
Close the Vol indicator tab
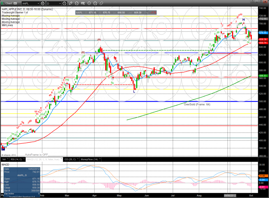[8, 158]
